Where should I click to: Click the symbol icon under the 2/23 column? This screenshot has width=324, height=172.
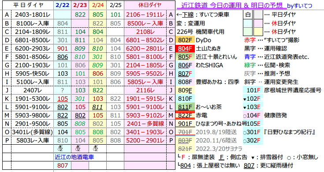[x=78, y=149]
